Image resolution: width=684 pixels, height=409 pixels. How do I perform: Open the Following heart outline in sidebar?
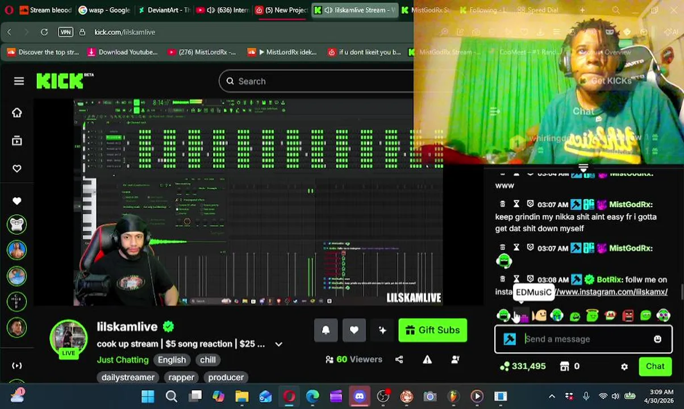[x=17, y=169]
